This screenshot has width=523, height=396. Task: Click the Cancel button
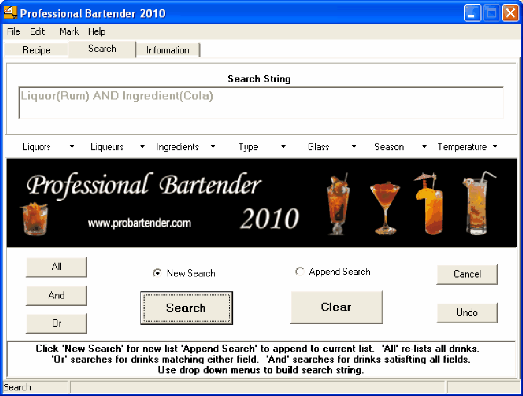point(467,274)
